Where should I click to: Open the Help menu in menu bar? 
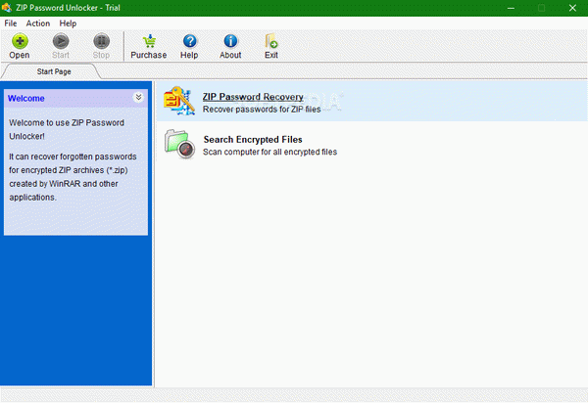pos(68,23)
